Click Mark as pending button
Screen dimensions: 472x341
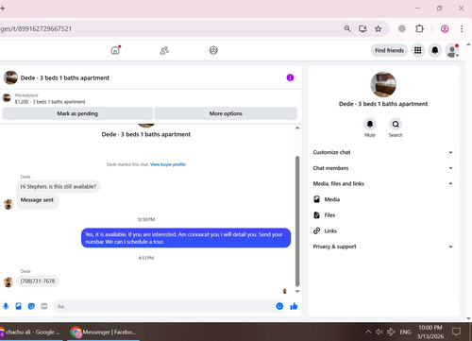(x=77, y=113)
